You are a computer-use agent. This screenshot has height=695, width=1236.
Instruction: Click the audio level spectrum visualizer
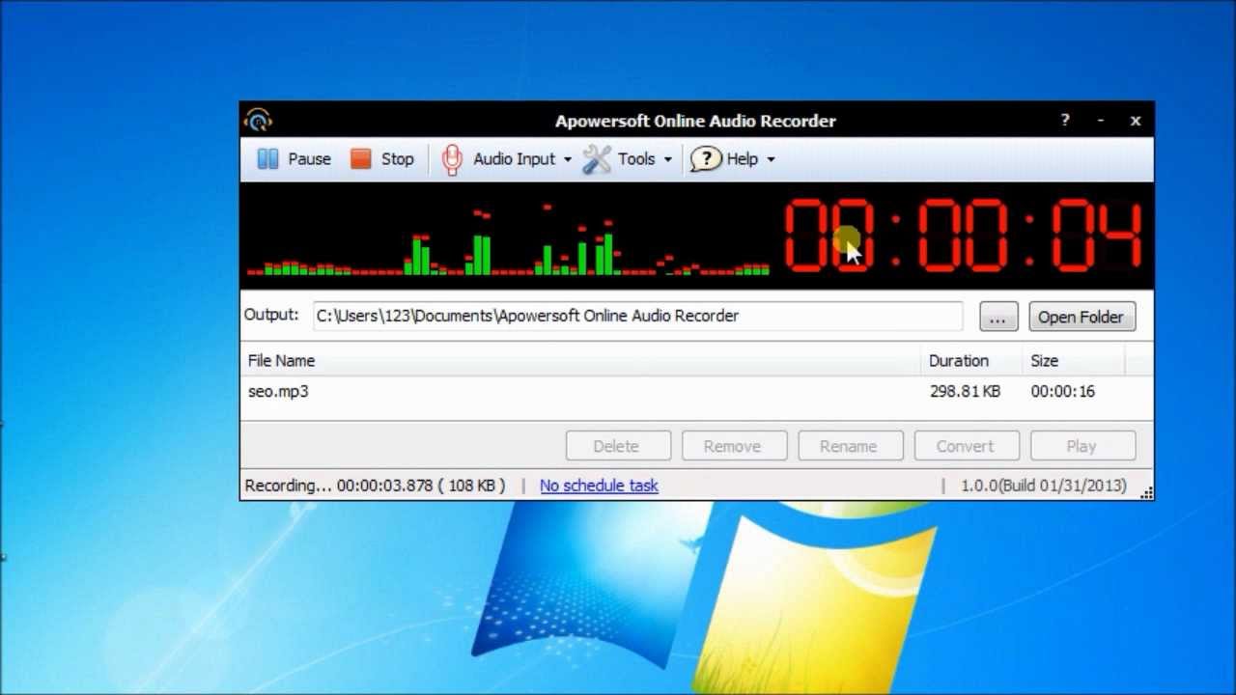509,241
